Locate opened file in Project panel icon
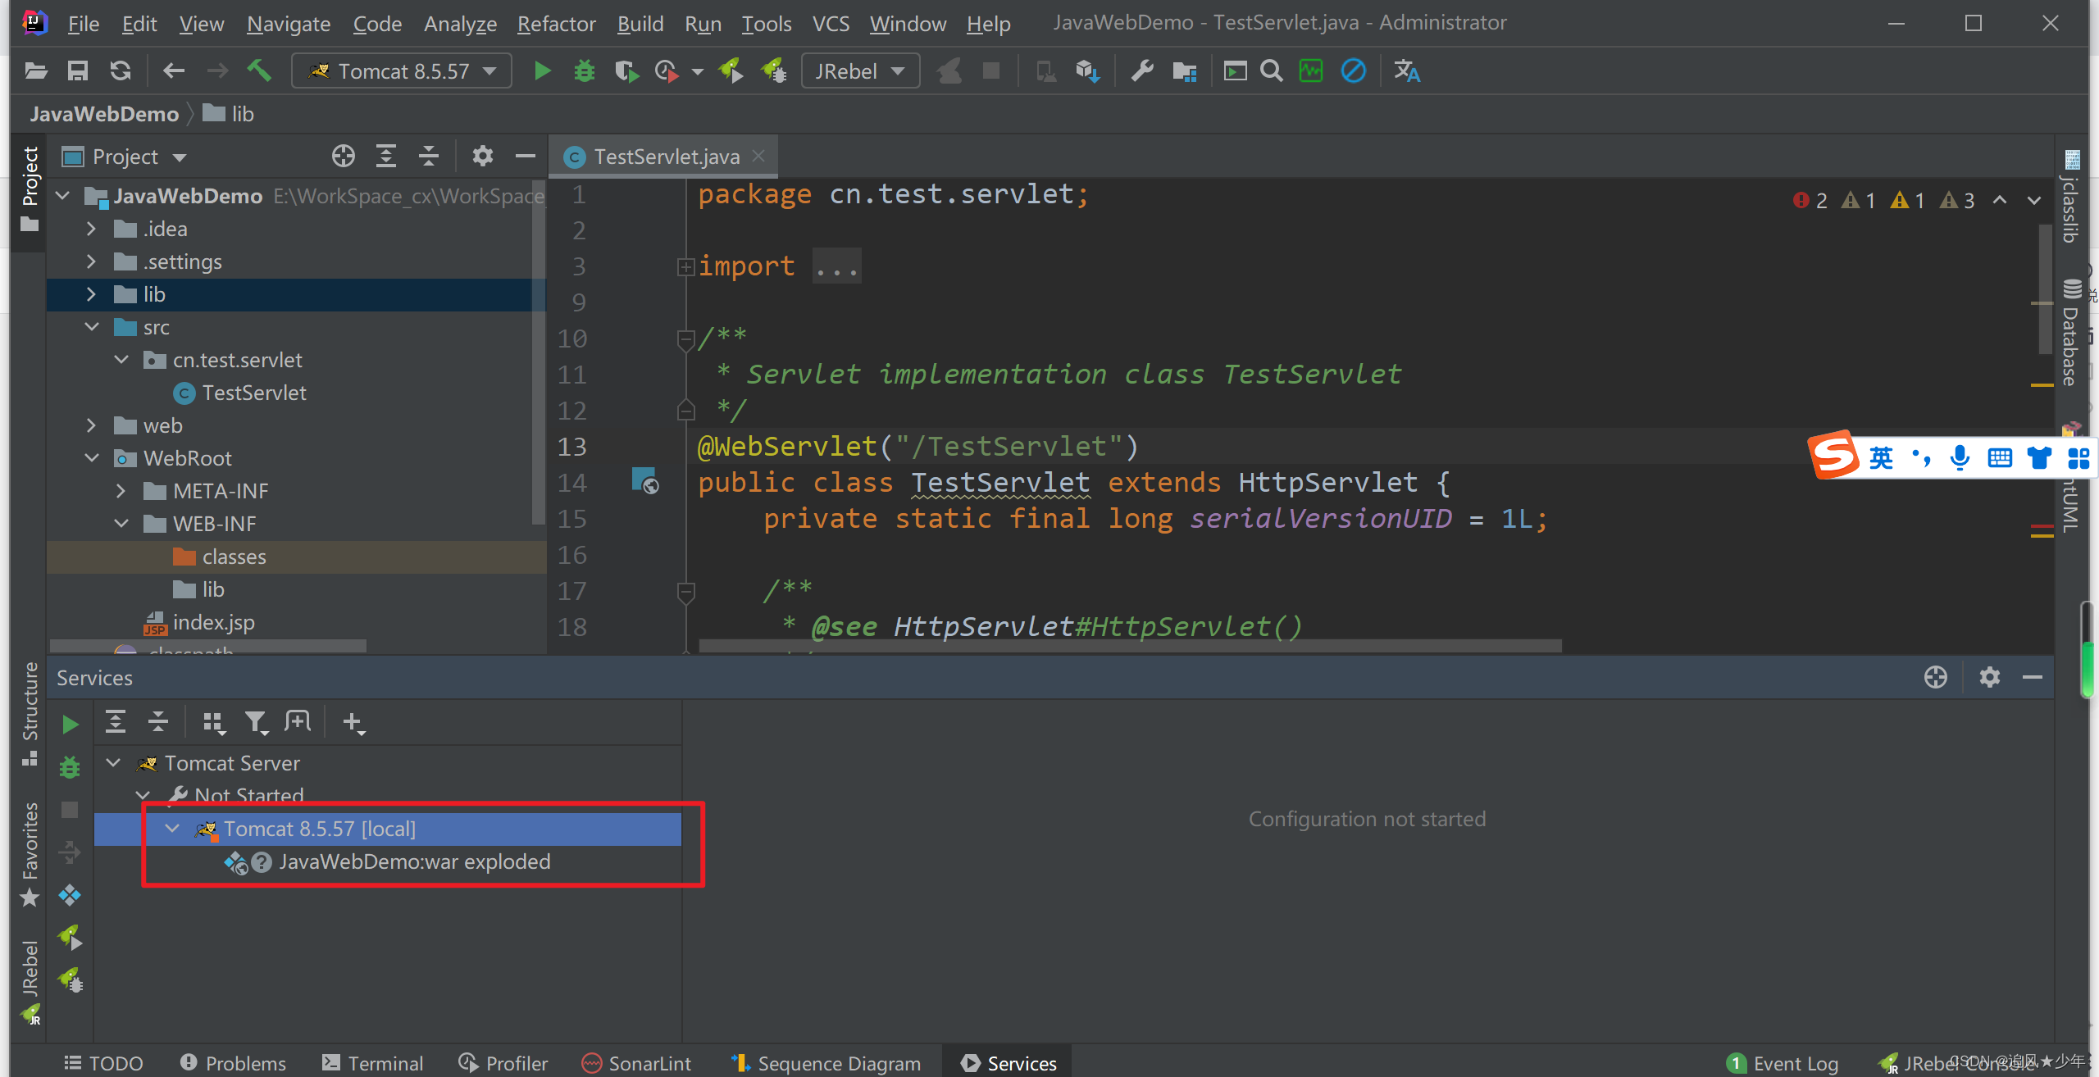Viewport: 2099px width, 1077px height. point(343,156)
